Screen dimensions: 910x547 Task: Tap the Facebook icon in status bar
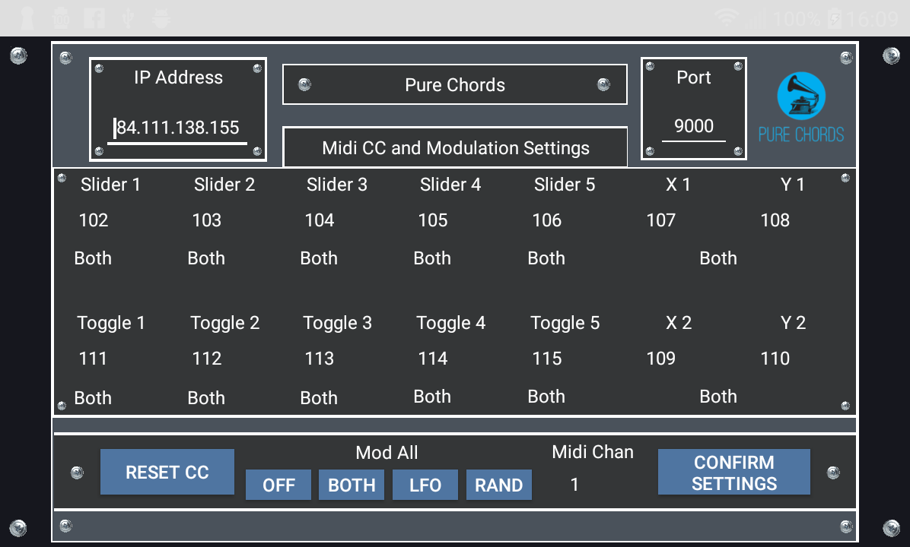tap(94, 18)
